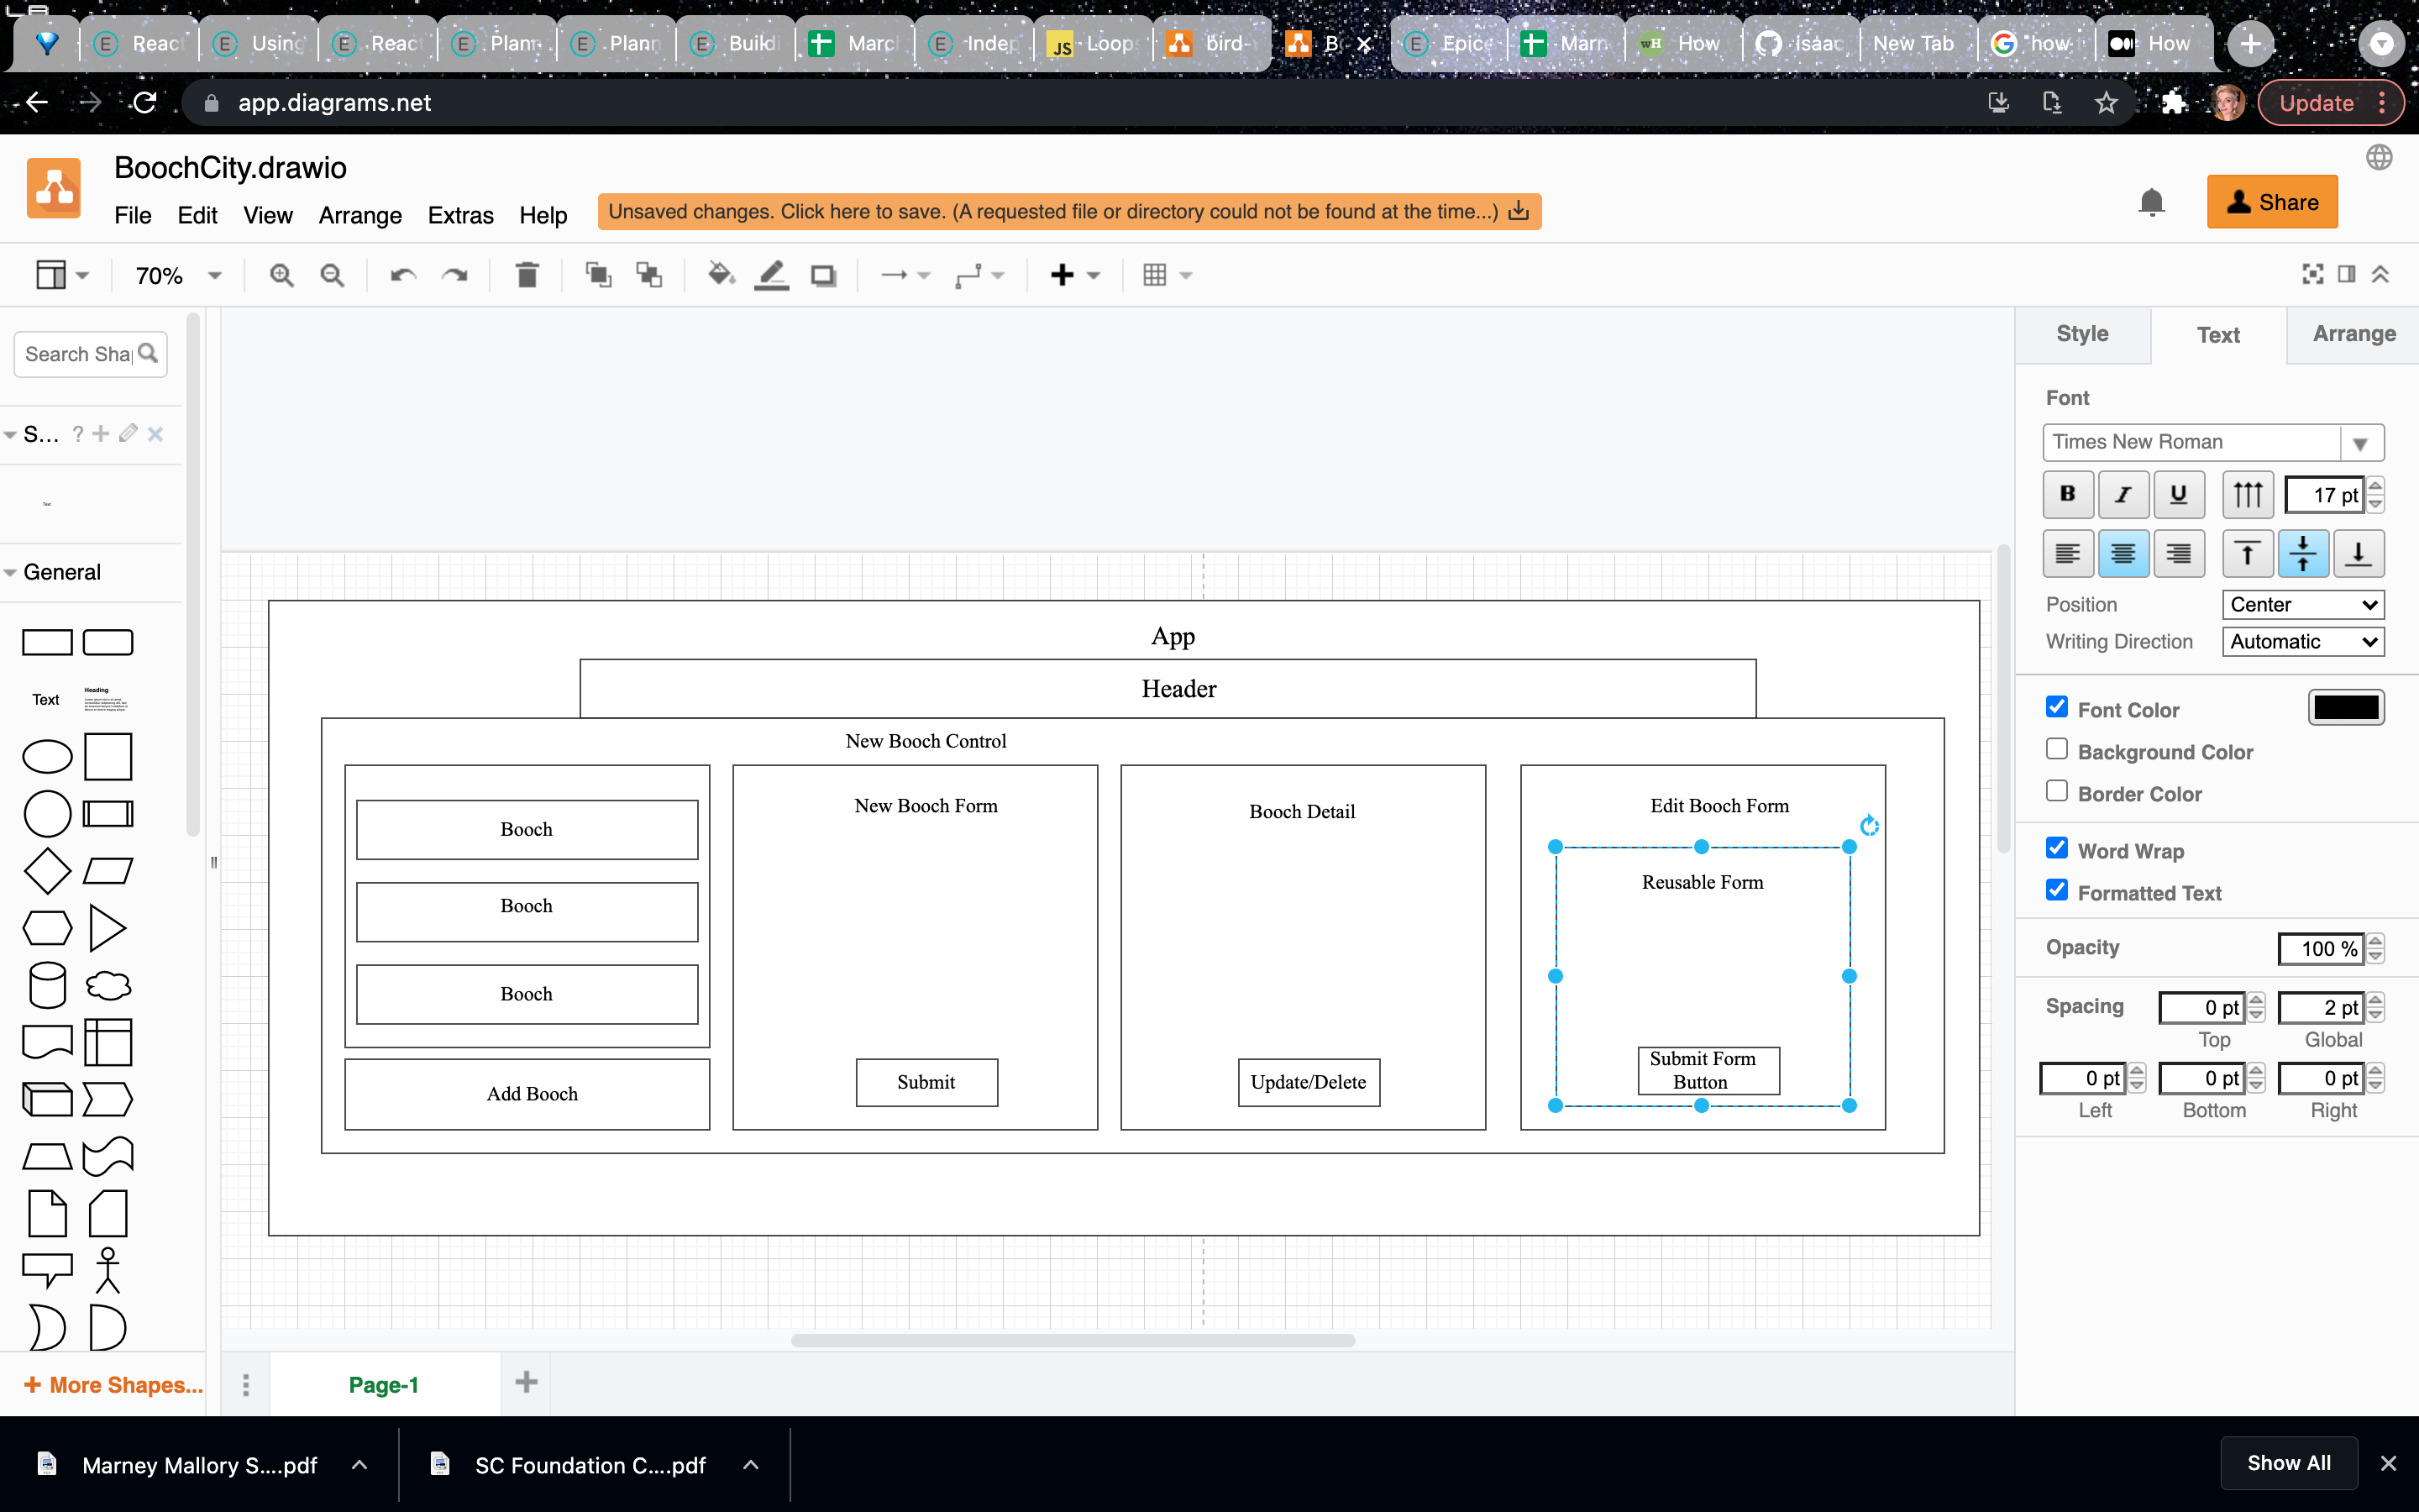Open the Writing Direction Automatic dropdown
Screen dimensions: 2419x1512
2303,641
